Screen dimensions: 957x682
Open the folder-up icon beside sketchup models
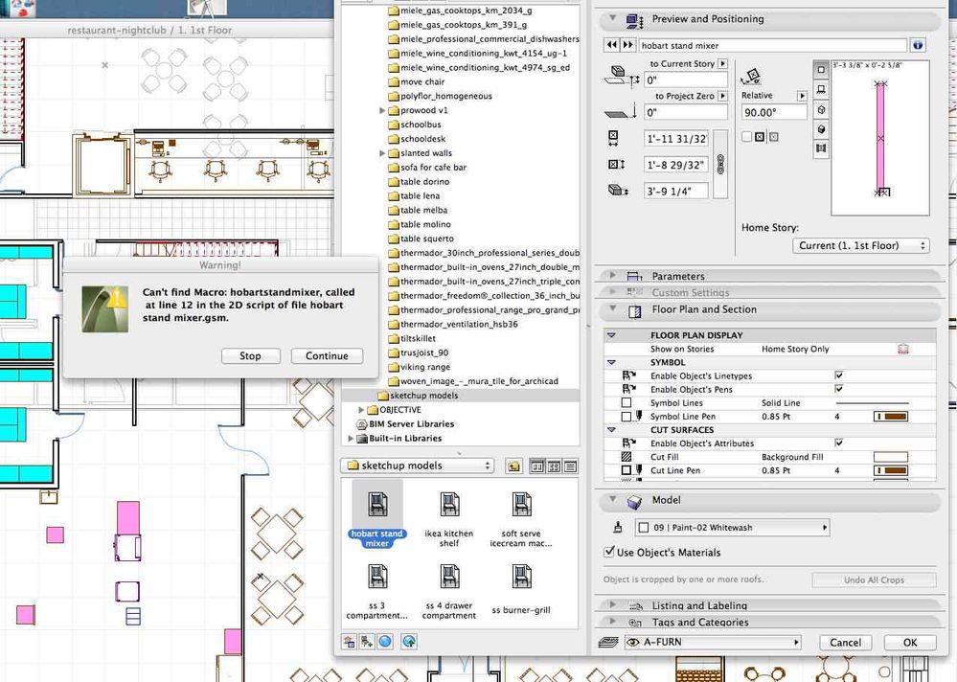coord(513,466)
